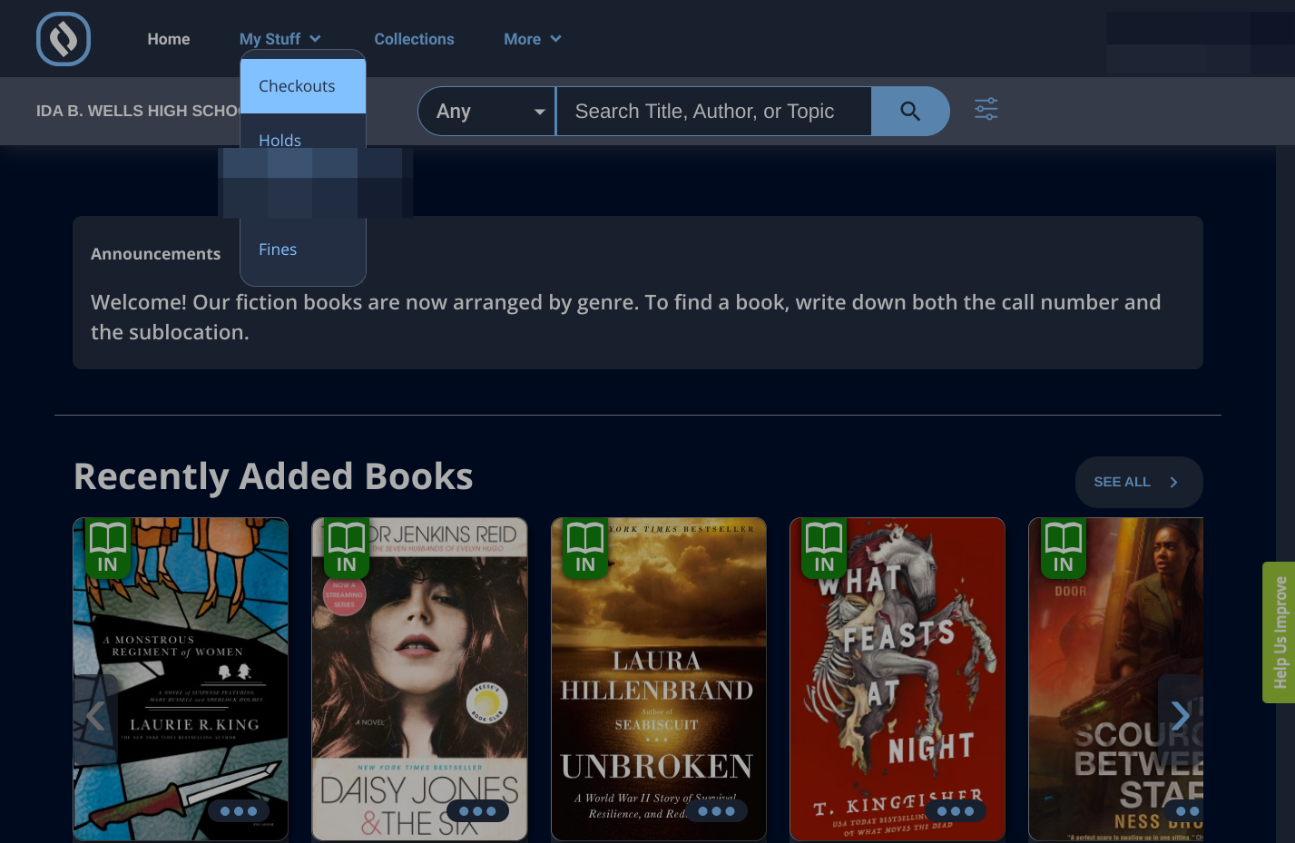This screenshot has width=1295, height=843.
Task: Click the library logo icon
Action: click(x=64, y=39)
